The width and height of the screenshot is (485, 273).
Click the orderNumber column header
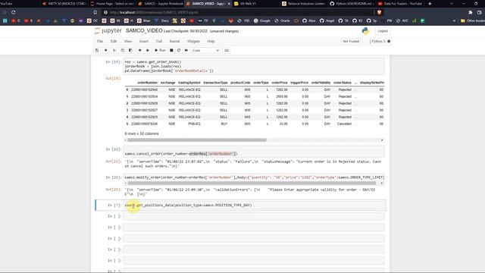[148, 83]
